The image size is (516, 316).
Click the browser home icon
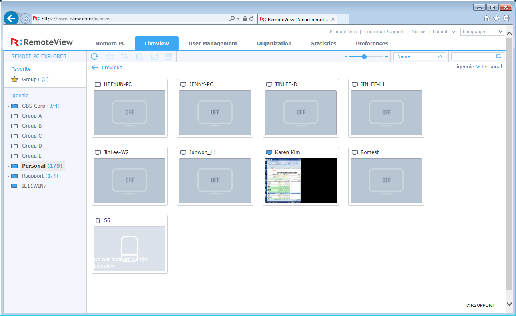click(x=486, y=18)
